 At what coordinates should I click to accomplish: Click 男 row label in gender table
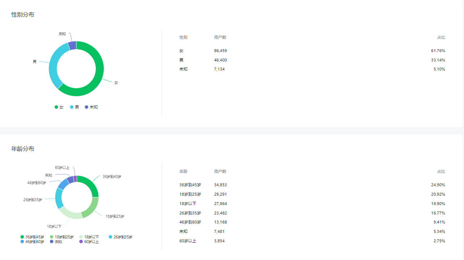181,60
